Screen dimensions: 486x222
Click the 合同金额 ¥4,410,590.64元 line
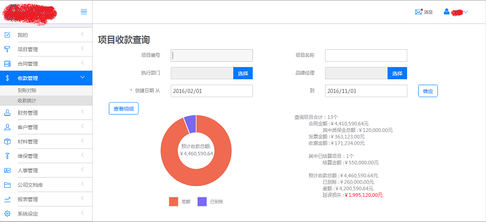[x=339, y=124]
